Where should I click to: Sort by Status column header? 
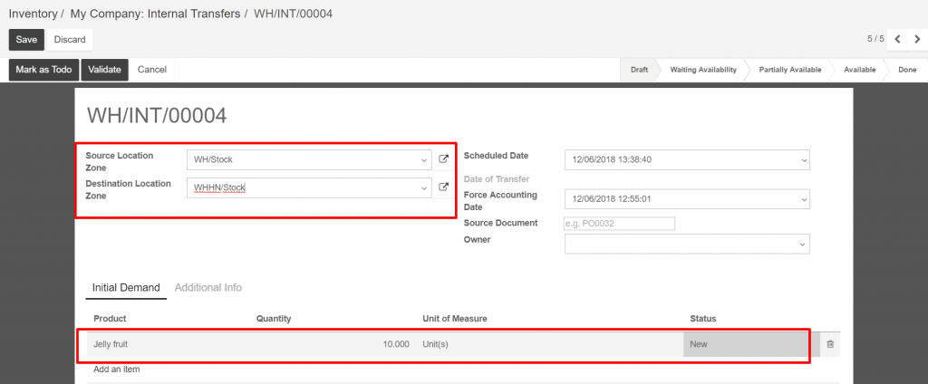point(703,318)
